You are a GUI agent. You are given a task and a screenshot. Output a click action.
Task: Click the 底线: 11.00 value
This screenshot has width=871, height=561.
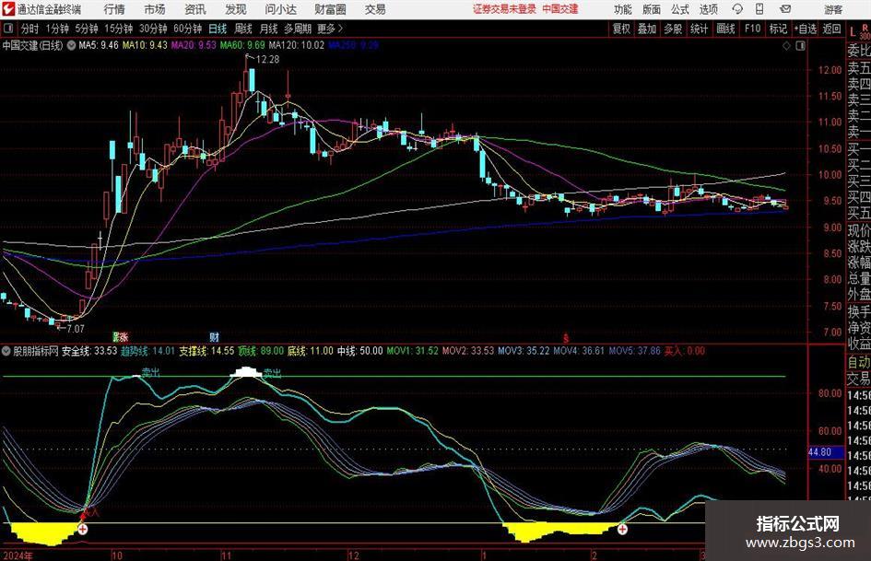pyautogui.click(x=310, y=351)
